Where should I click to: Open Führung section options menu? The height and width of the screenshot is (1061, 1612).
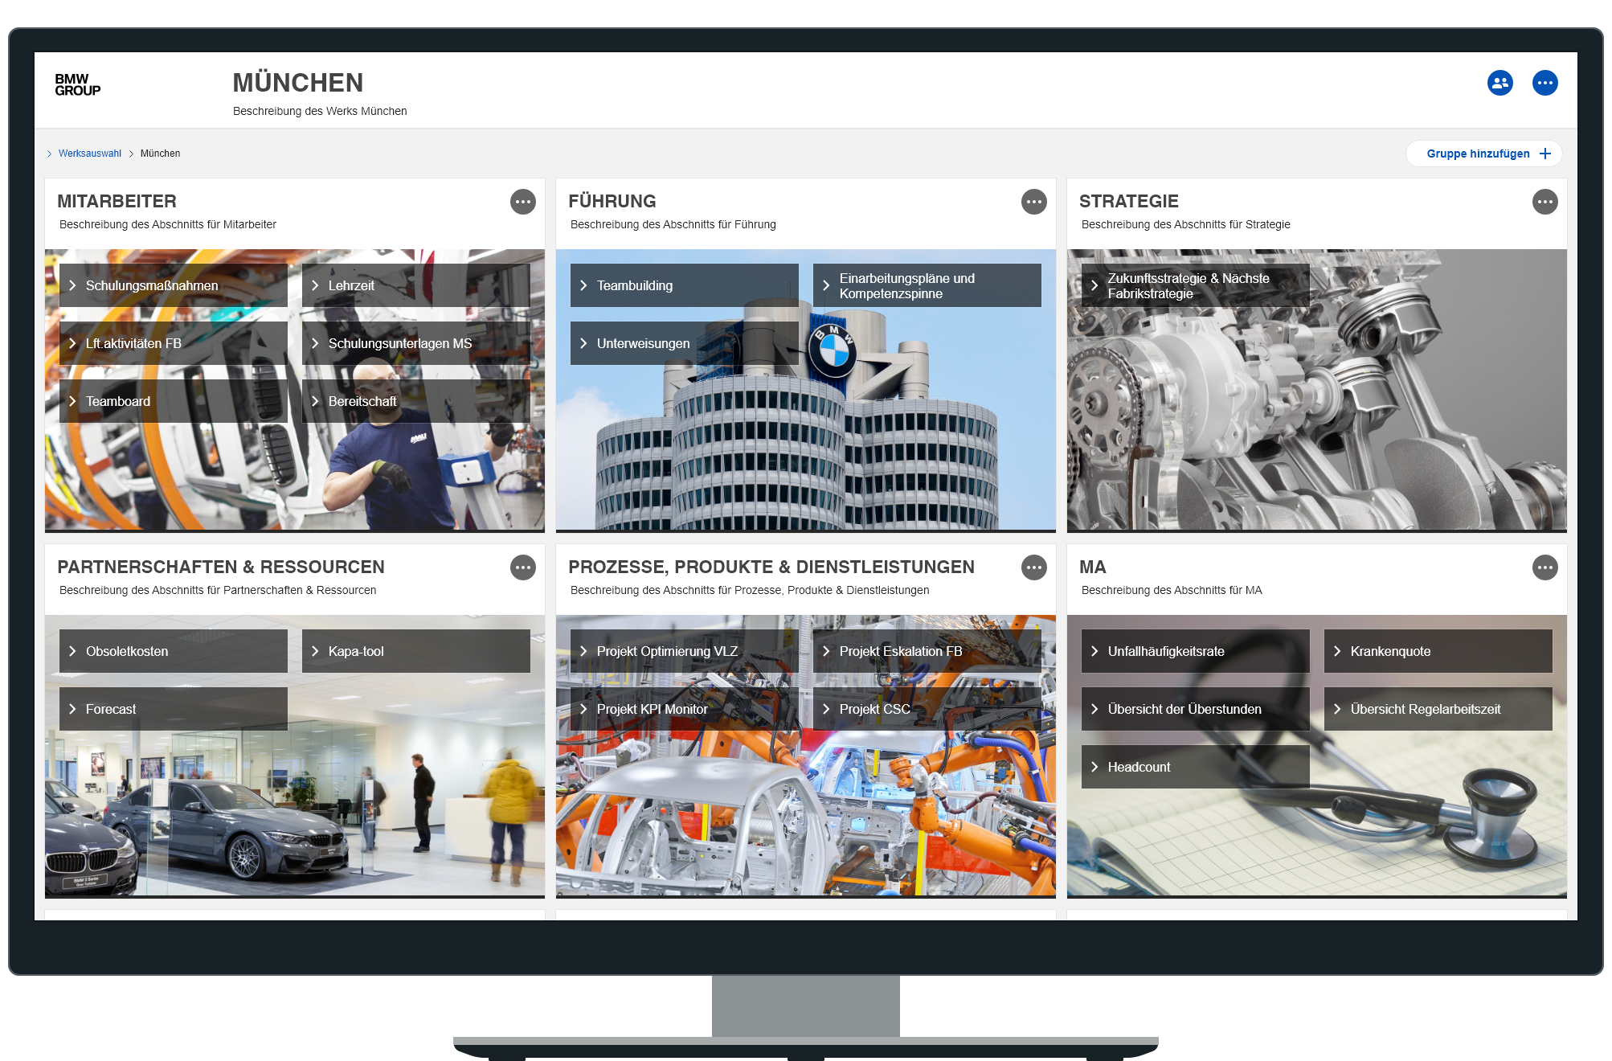[x=1034, y=202]
